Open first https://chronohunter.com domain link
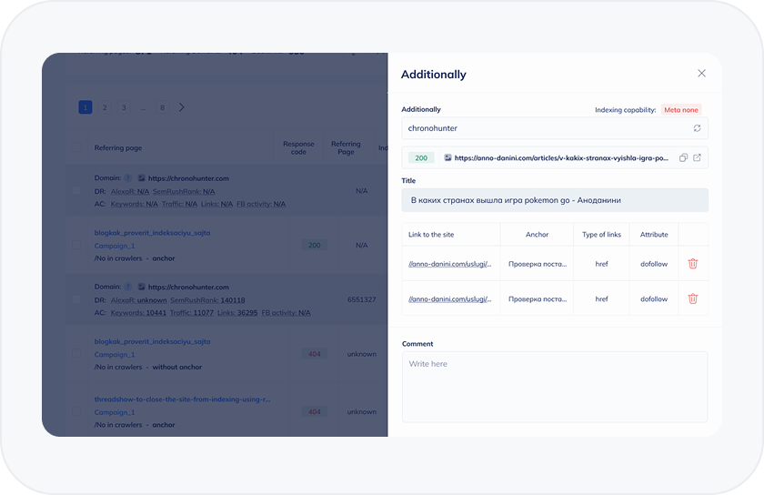Screen dimensions: 764x495 (188, 178)
